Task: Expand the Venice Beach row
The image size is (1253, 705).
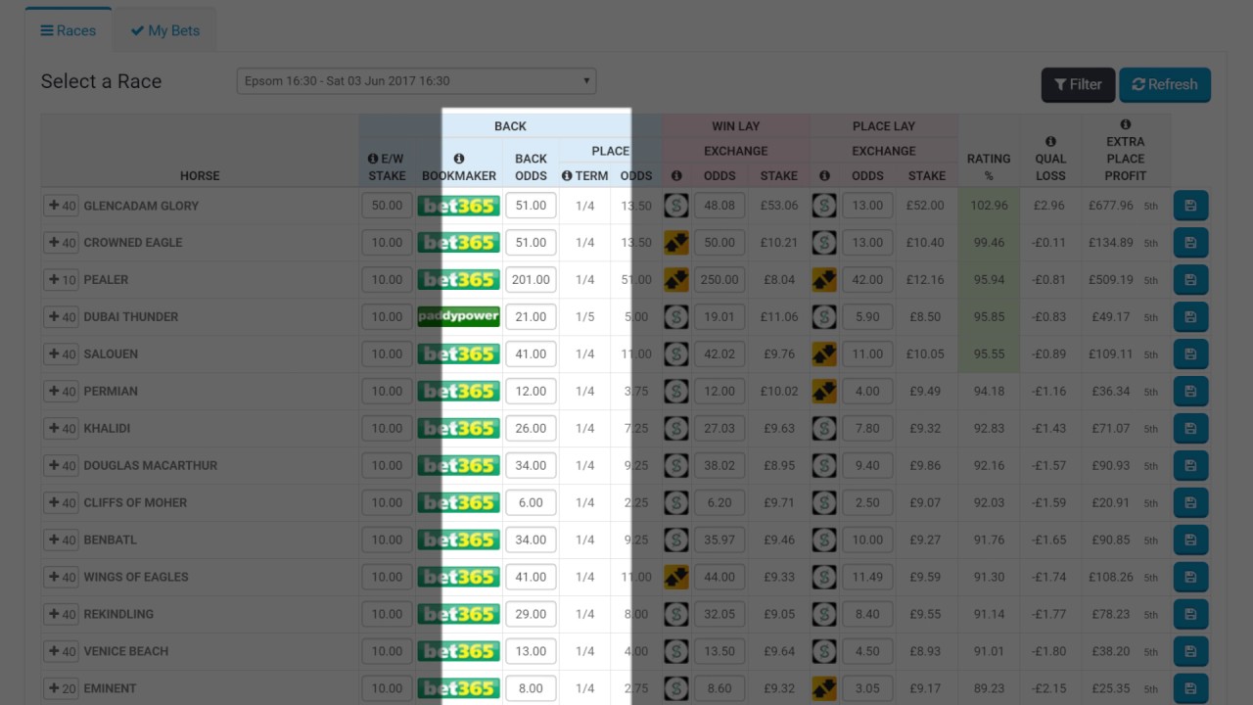Action: pyautogui.click(x=62, y=652)
